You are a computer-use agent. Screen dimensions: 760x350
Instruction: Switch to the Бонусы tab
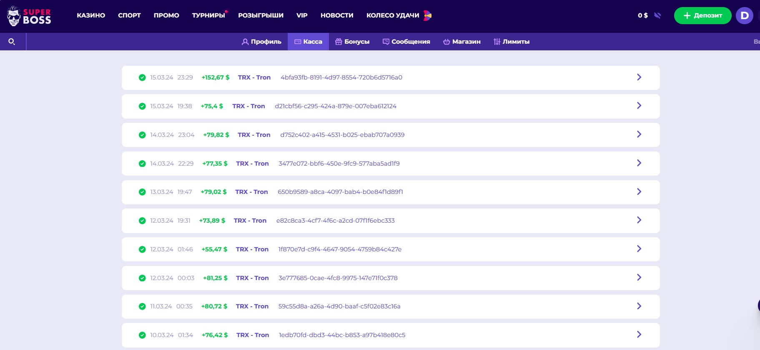[352, 42]
